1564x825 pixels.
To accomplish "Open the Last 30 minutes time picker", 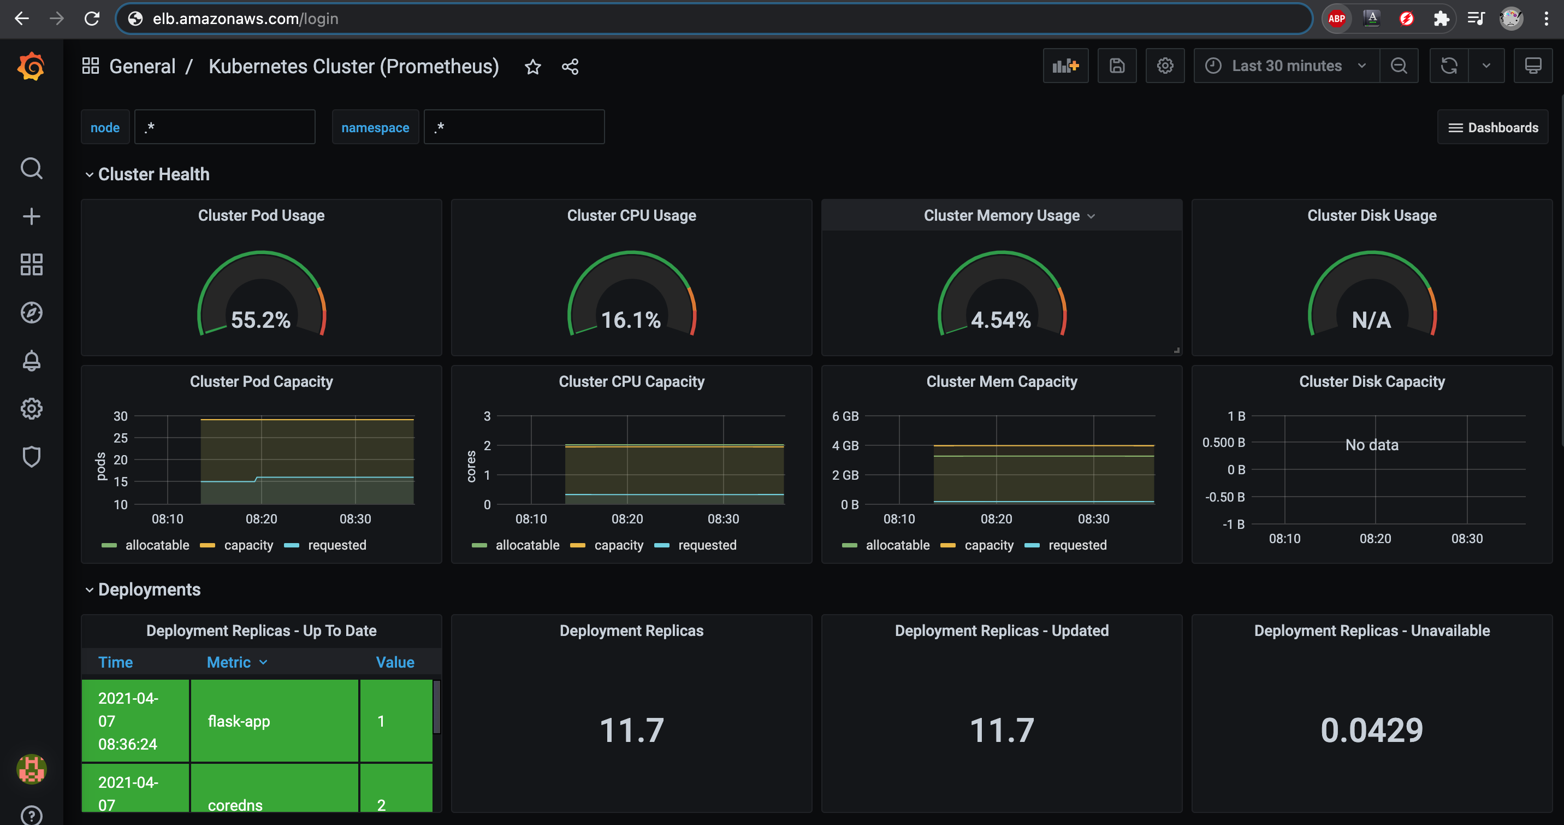I will [1286, 66].
